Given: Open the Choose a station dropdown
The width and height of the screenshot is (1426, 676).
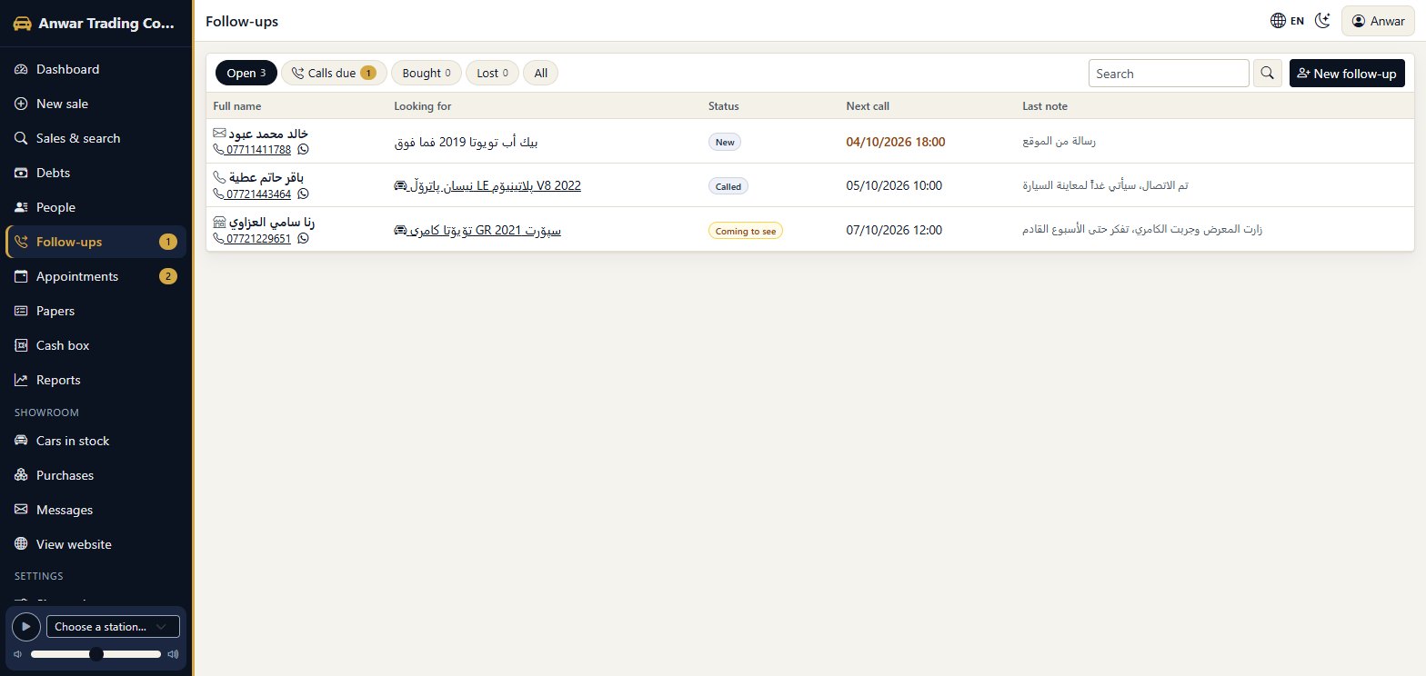Looking at the screenshot, I should click(x=113, y=627).
